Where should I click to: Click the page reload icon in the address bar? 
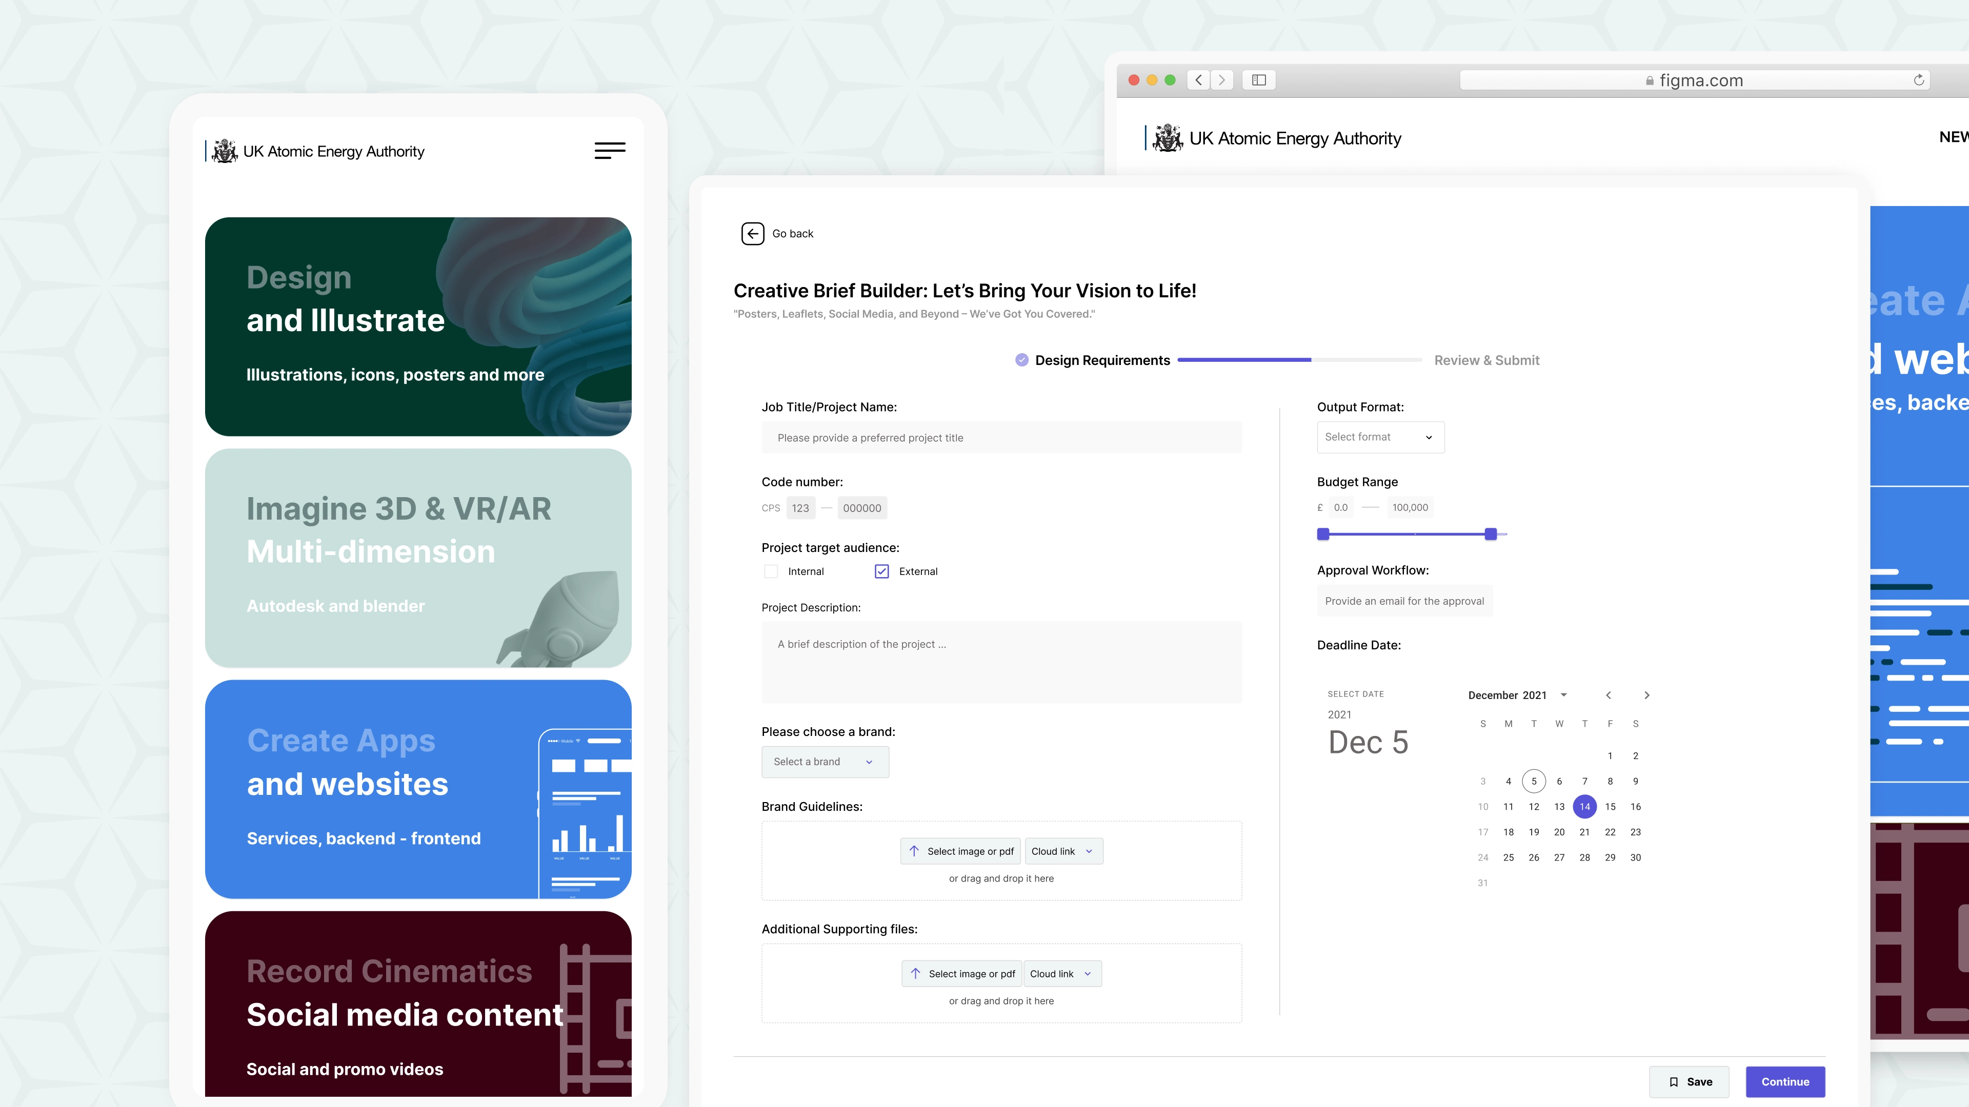coord(1919,79)
